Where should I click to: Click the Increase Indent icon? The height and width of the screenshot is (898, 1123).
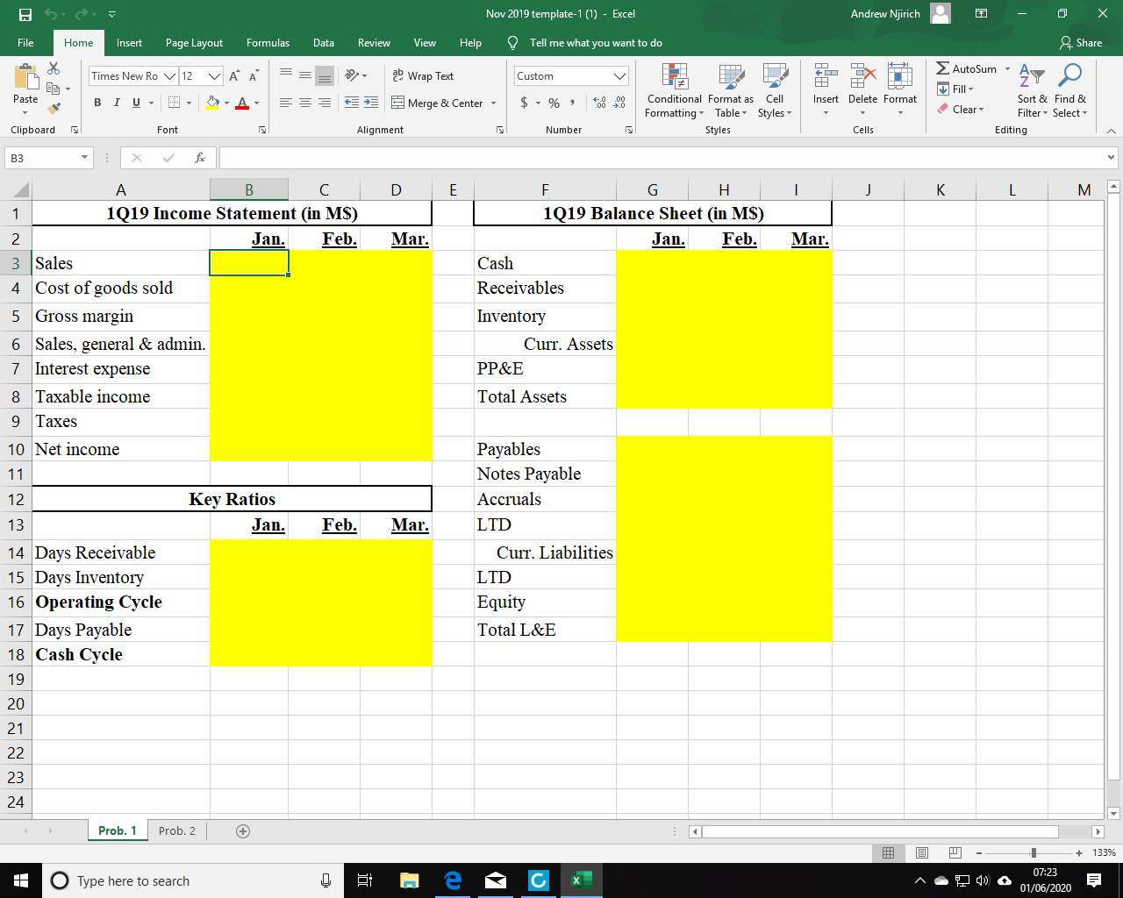(x=371, y=103)
